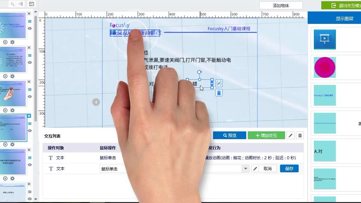This screenshot has height=203, width=361.
Task: Select the A.对 layer thumbnail in right panel
Action: click(325, 151)
